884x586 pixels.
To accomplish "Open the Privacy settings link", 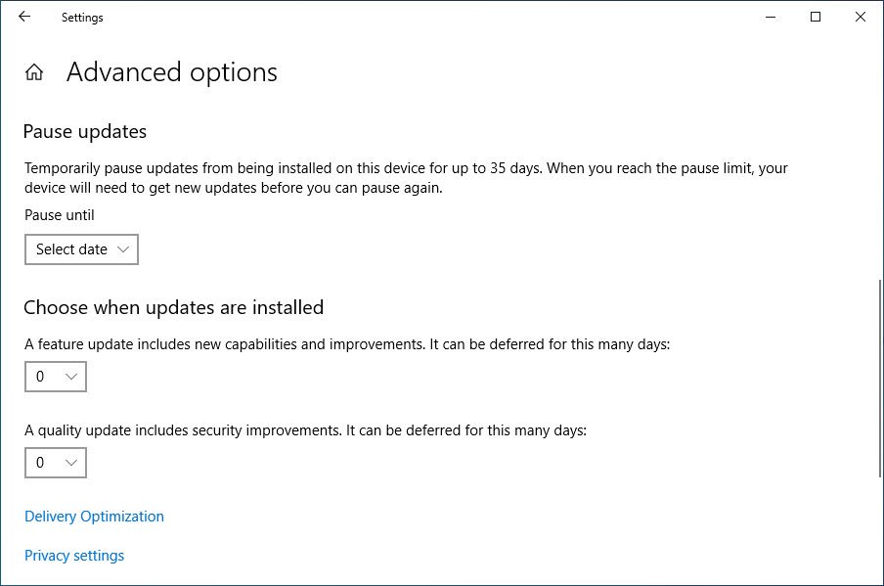I will (74, 556).
